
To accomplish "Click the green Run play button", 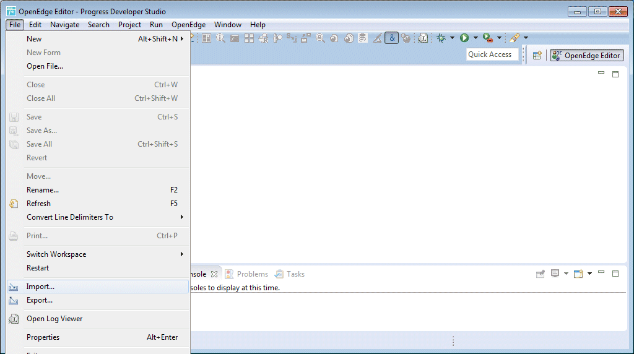I will click(464, 38).
